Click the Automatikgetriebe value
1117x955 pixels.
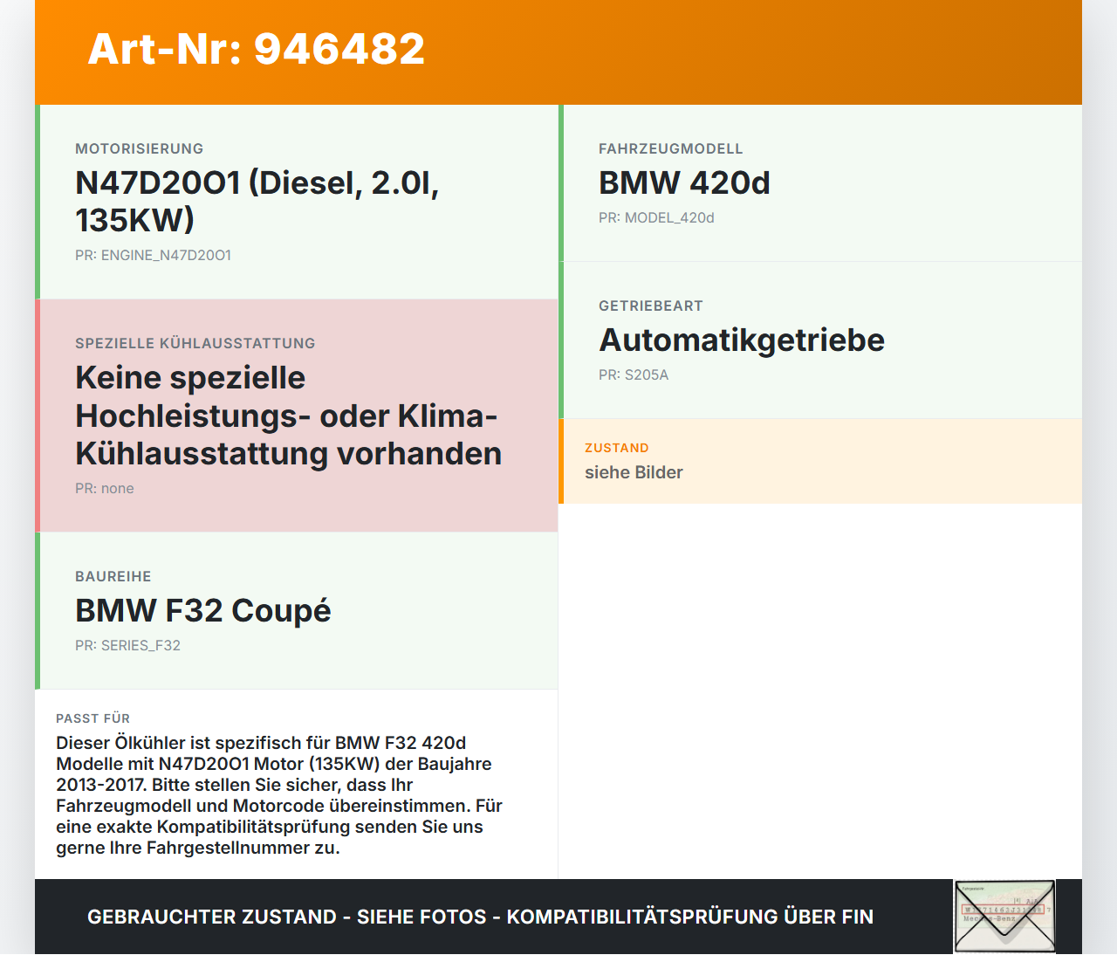tap(742, 340)
